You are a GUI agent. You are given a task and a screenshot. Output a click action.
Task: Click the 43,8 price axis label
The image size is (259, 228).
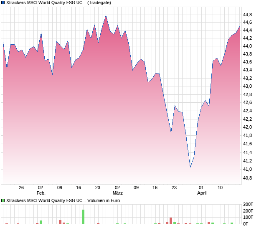247,54
